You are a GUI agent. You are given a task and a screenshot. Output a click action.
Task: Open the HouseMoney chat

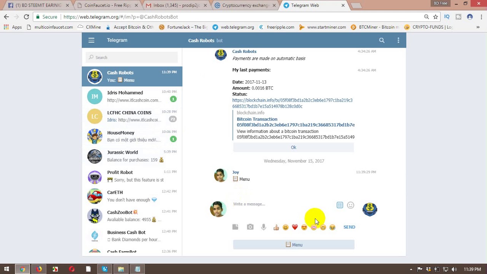click(x=132, y=136)
